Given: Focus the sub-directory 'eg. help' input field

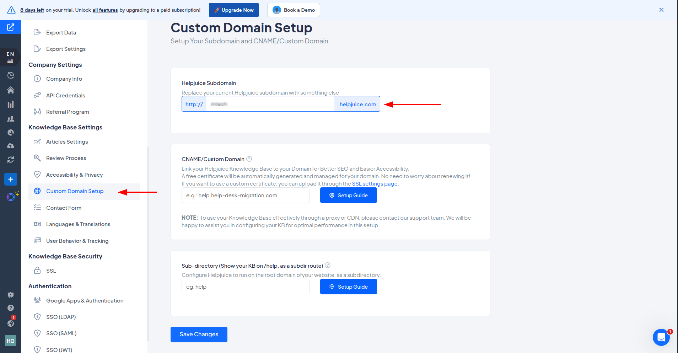Looking at the screenshot, I should 246,287.
